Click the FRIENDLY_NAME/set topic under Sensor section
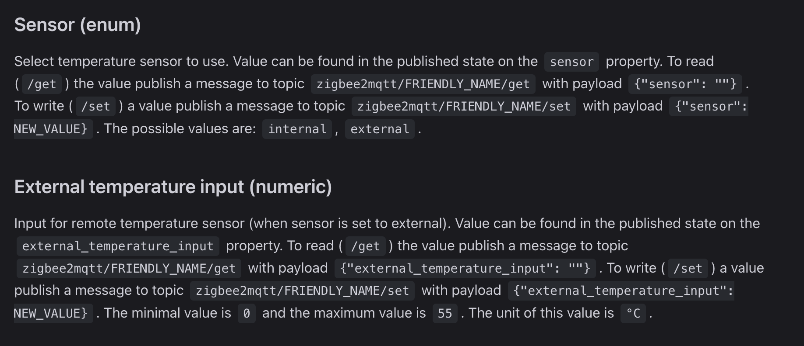This screenshot has width=804, height=346. click(464, 106)
